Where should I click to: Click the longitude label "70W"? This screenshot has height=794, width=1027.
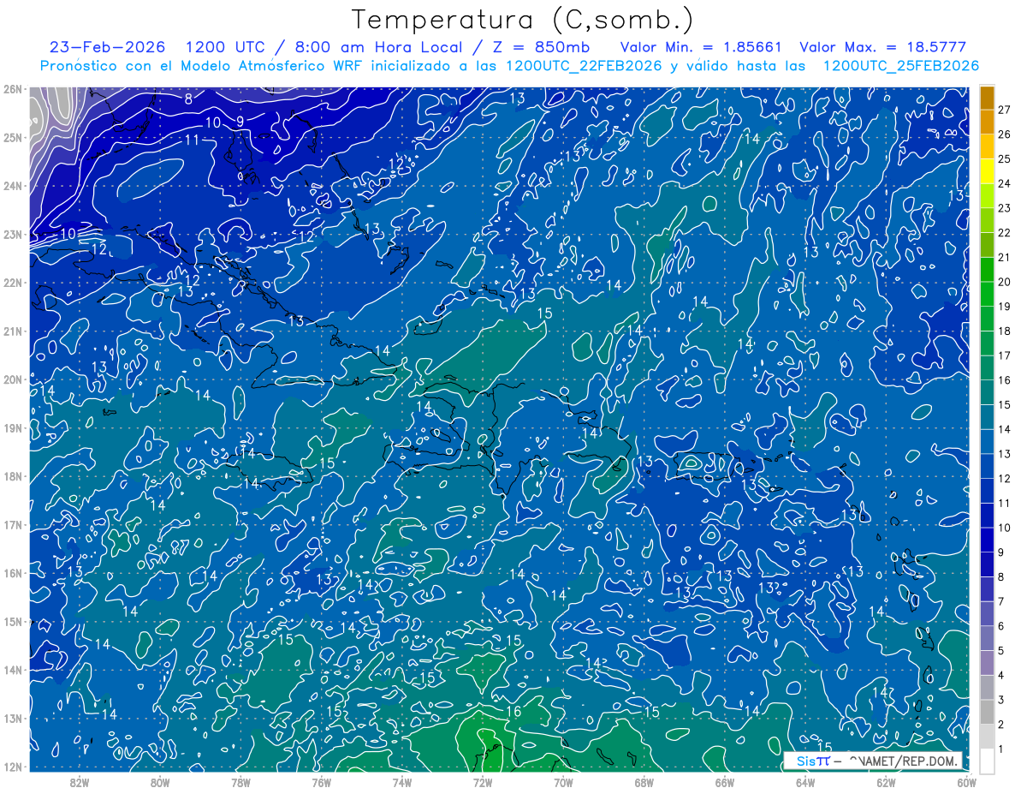[563, 782]
